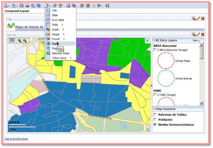Image resolution: width=213 pixels, height=148 pixels.
Task: Enable the HSBC (Image) layer checkbox
Action: point(155,95)
